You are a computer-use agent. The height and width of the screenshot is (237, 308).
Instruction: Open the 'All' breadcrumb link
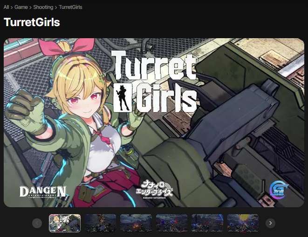pyautogui.click(x=7, y=7)
